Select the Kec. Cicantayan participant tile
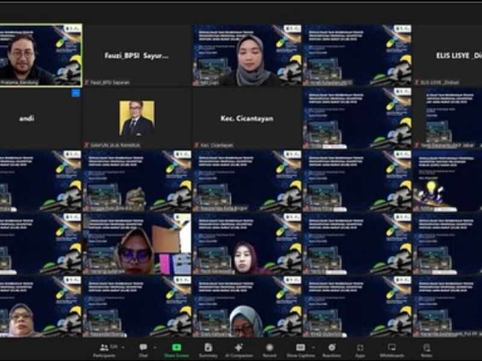 247,119
